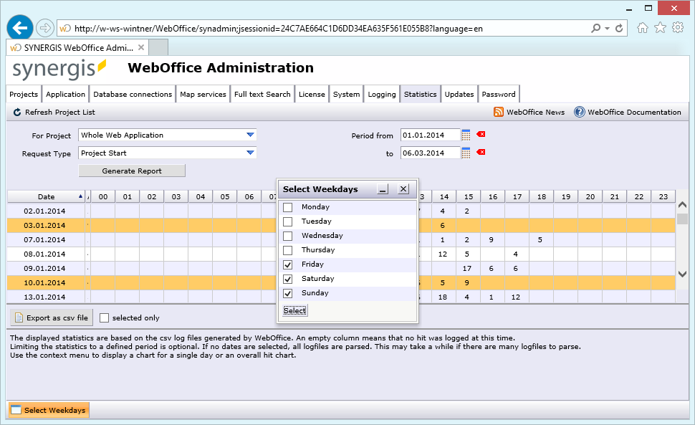Switch to the Logging tab

pos(381,94)
